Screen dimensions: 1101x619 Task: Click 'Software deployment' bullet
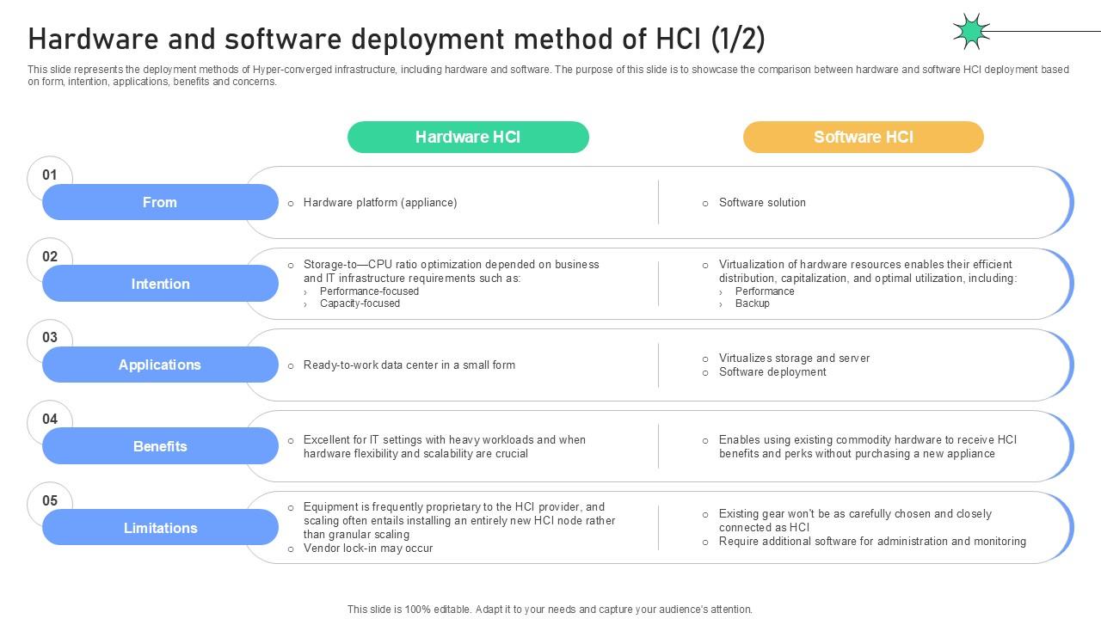pyautogui.click(x=772, y=372)
